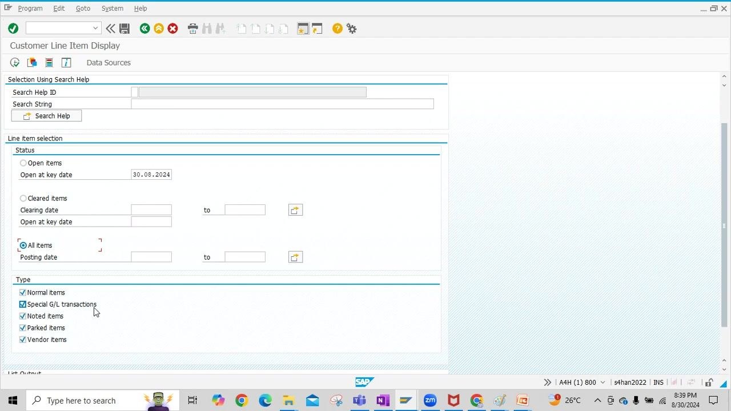Screen dimensions: 731x411
Task: Uncheck the Normal items checkbox
Action: point(23,293)
